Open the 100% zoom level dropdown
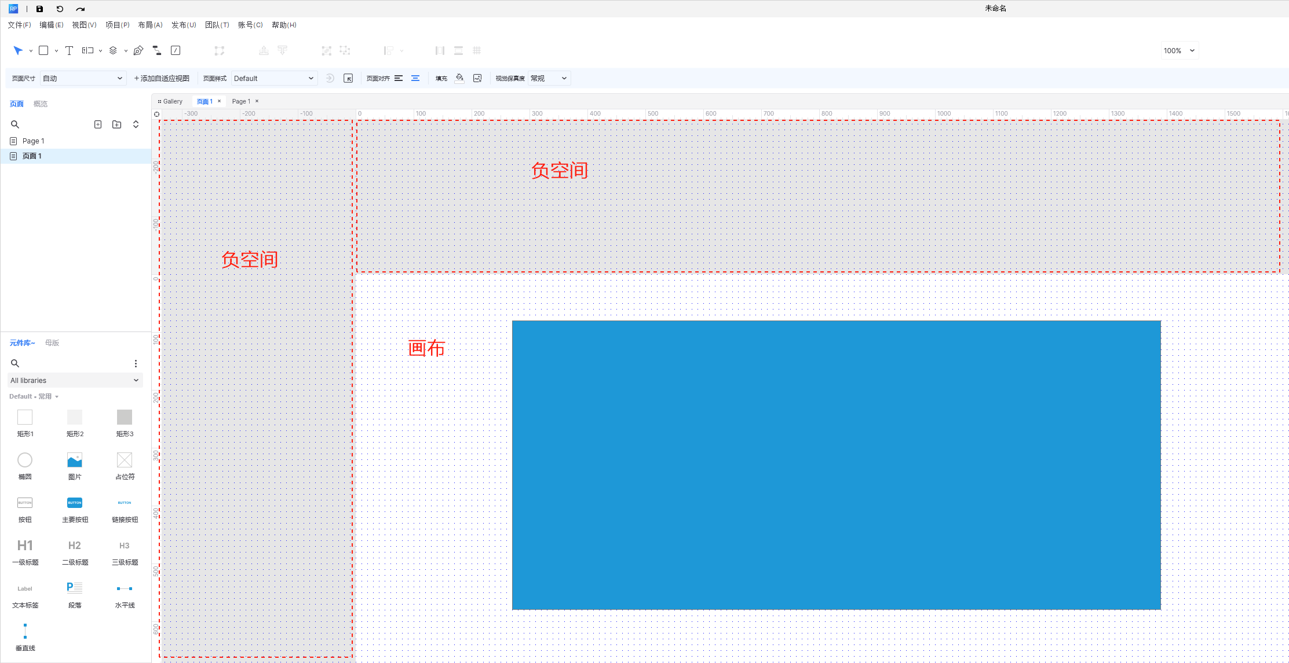This screenshot has height=663, width=1289. point(1179,50)
